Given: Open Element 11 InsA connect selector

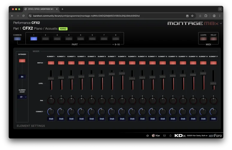Looking at the screenshot, I should (153, 119).
